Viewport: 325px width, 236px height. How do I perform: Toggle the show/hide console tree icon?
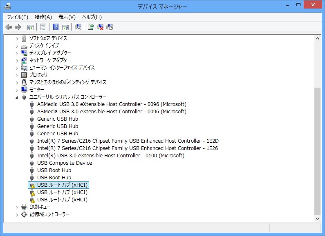point(30,27)
